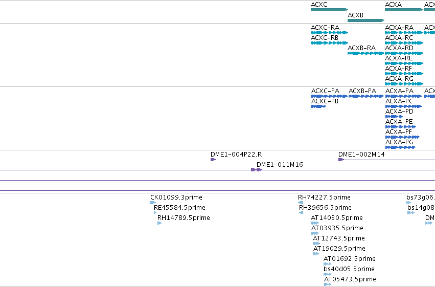Select the DME1-004P22.R clone marker
Screen dimensions: 435x287
(x=213, y=160)
